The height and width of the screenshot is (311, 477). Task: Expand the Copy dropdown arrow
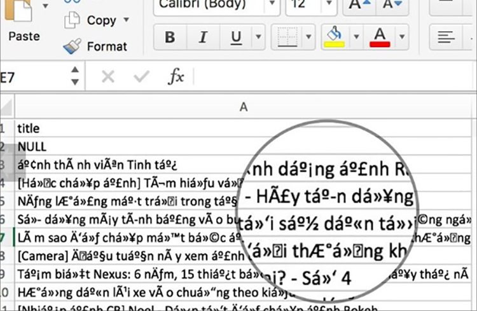click(127, 20)
